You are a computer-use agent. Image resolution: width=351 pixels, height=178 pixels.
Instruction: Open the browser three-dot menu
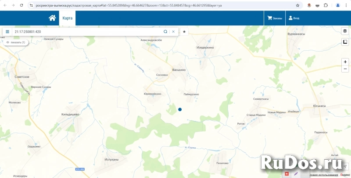[x=346, y=5]
